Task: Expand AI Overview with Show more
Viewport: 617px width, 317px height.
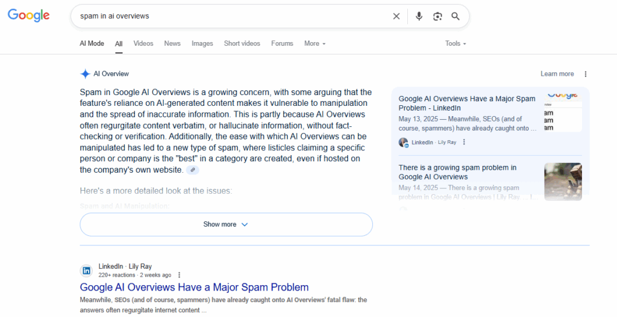Action: (x=227, y=225)
